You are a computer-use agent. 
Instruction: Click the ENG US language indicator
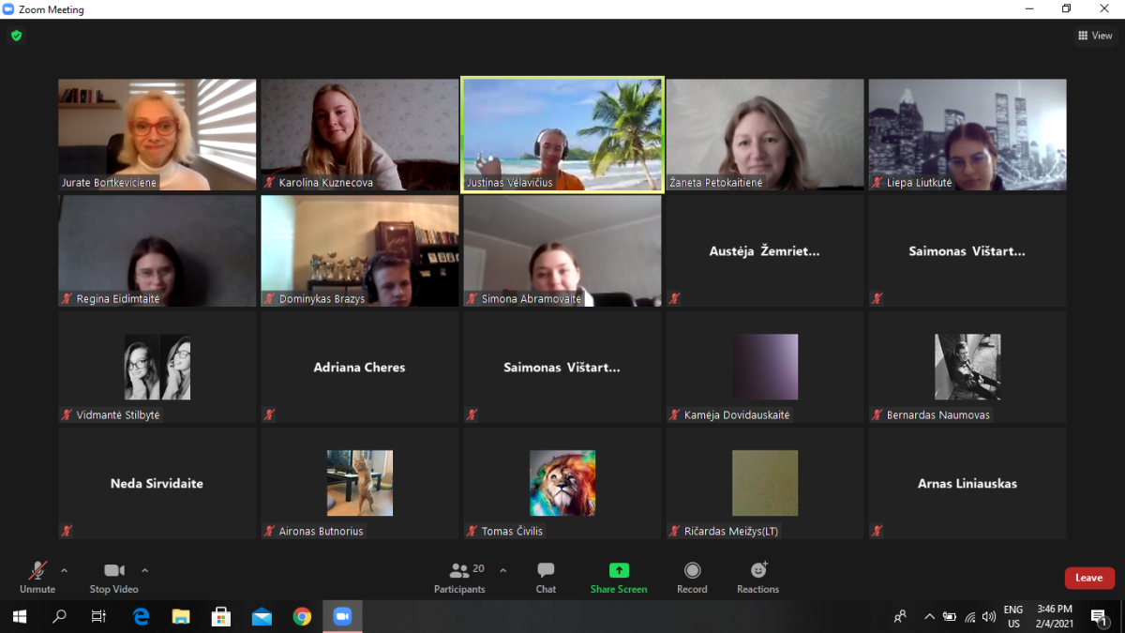[x=1013, y=616]
